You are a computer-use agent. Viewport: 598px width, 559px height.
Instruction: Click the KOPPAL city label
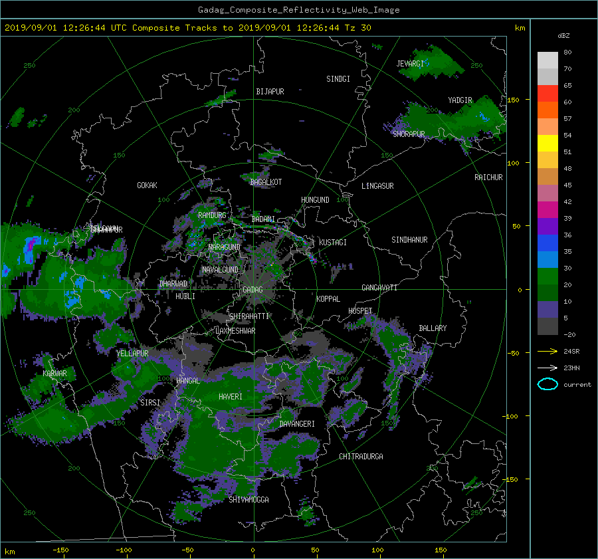coord(328,299)
